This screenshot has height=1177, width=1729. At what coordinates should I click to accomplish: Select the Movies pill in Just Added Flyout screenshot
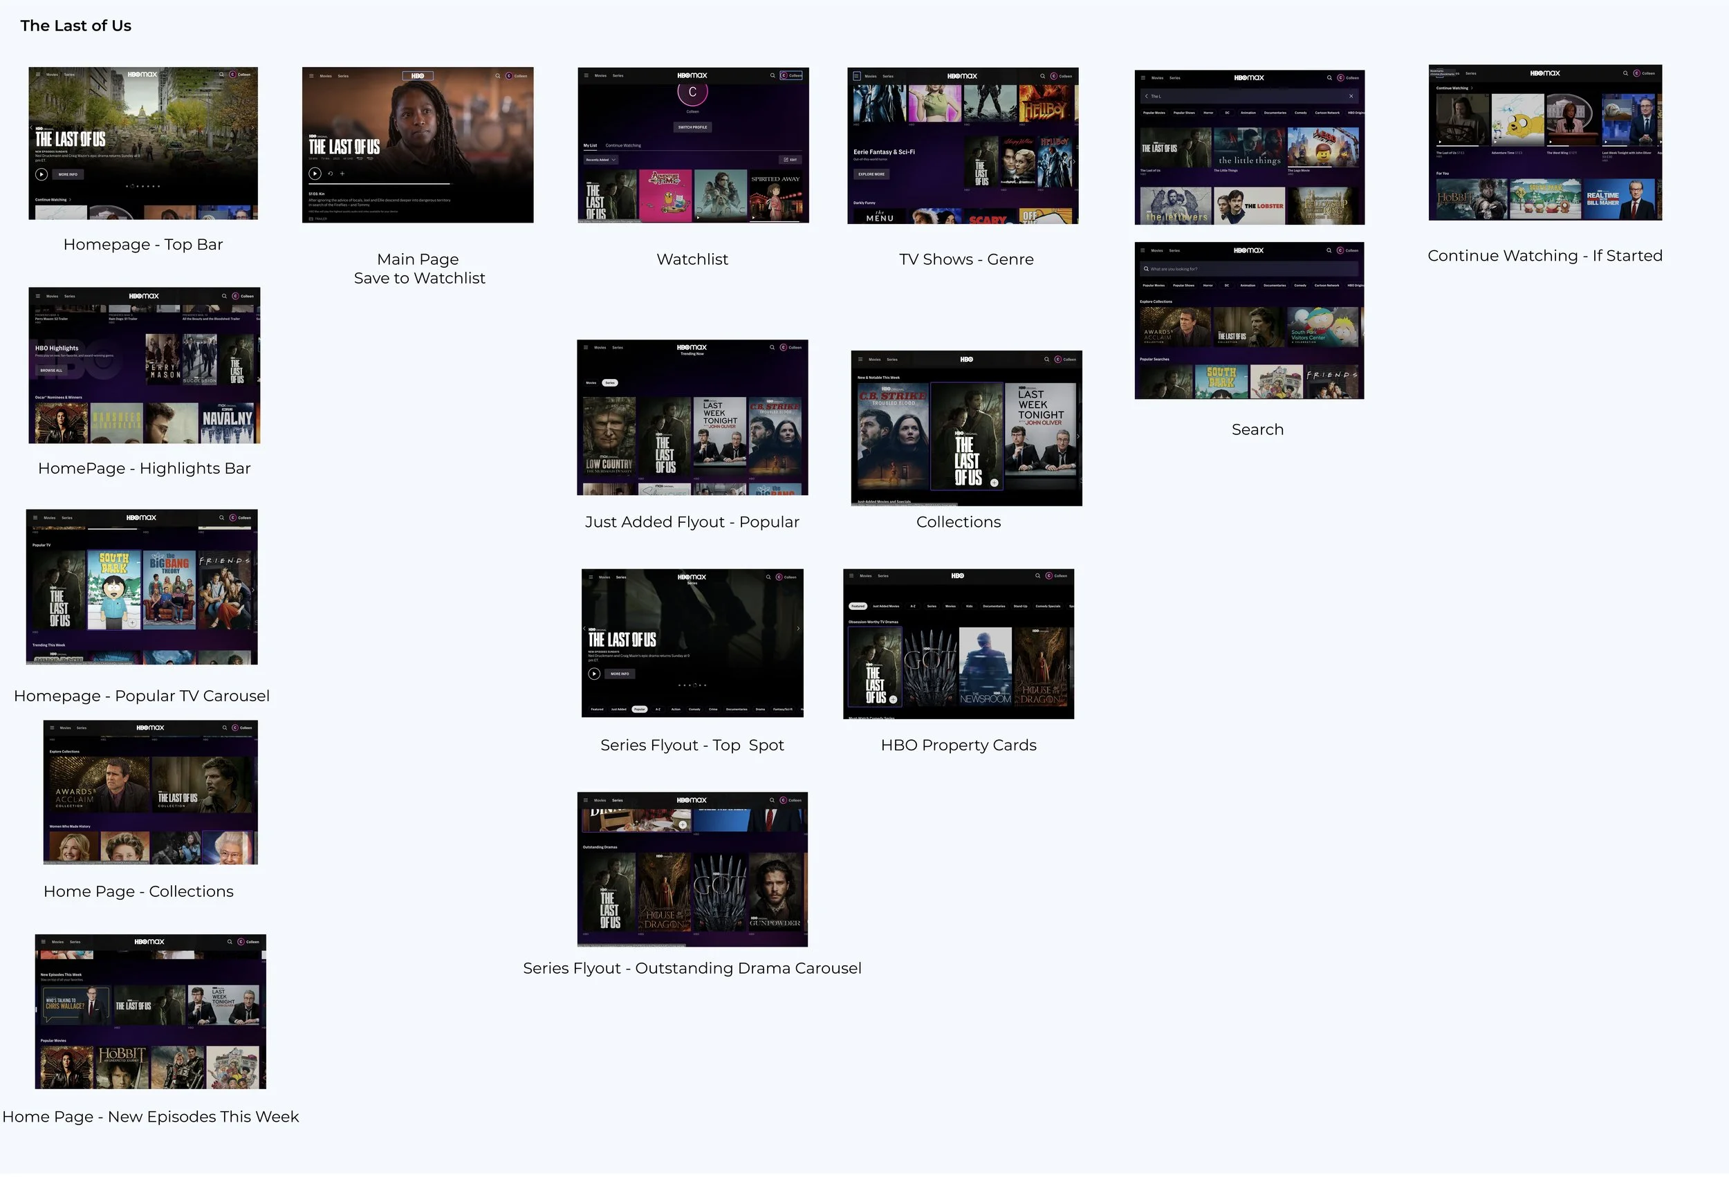pyautogui.click(x=591, y=384)
